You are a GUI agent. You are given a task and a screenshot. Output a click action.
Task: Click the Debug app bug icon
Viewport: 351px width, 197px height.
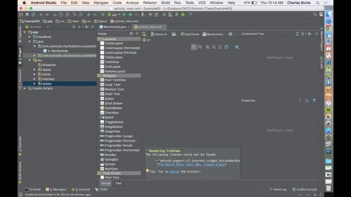[x=131, y=15]
